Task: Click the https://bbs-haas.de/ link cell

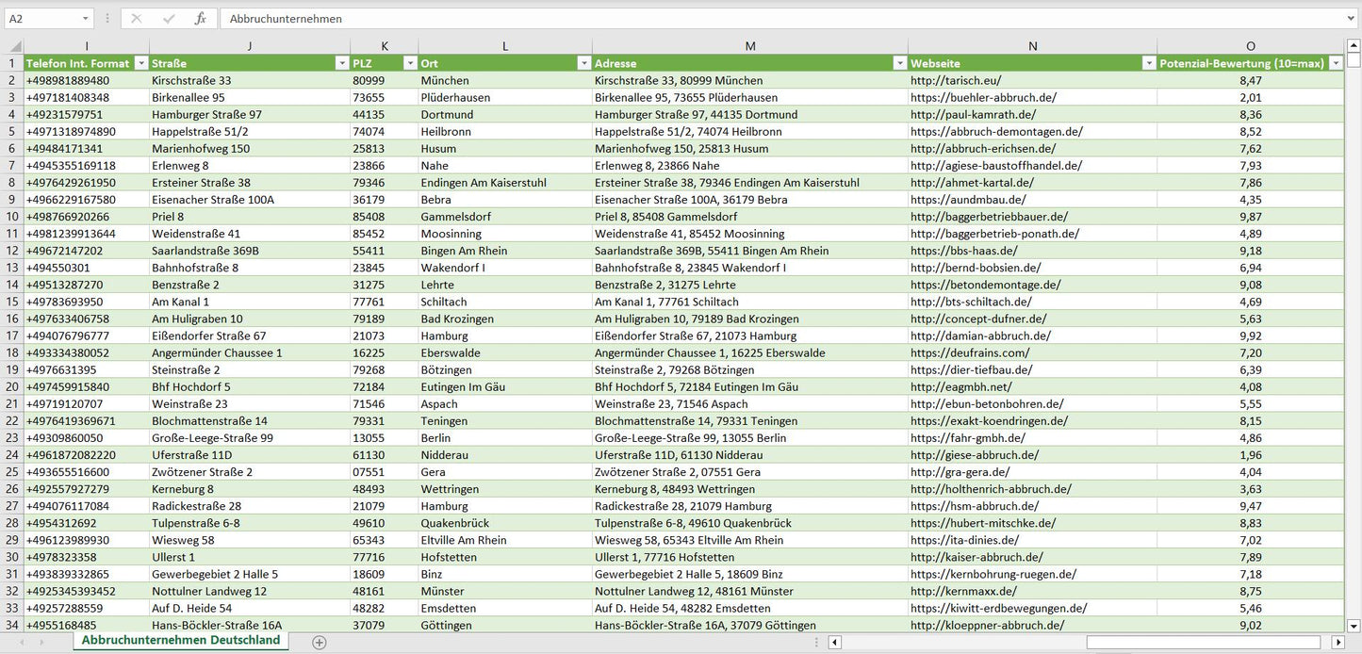Action: (x=963, y=251)
